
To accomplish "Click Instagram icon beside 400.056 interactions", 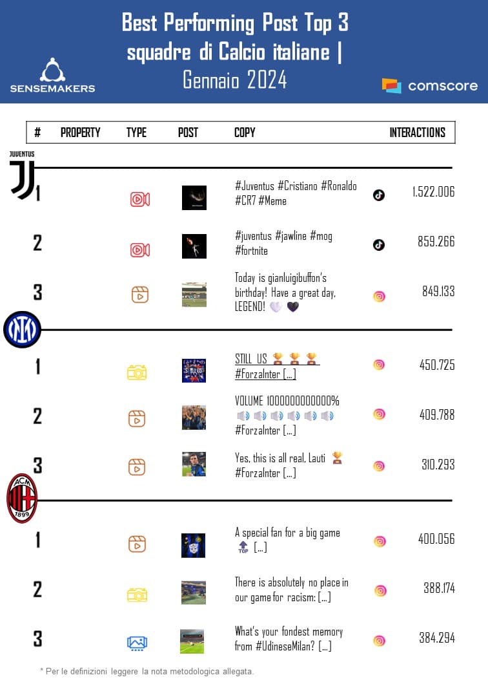I will tap(380, 542).
